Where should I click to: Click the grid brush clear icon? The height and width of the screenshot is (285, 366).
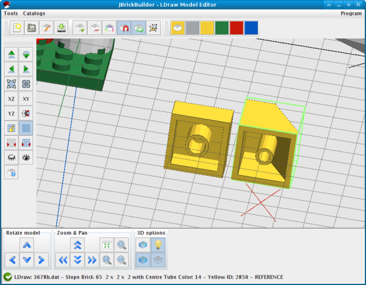[11, 128]
